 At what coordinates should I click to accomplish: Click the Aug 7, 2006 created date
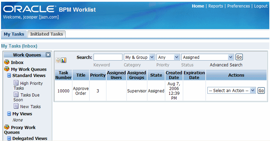174,91
